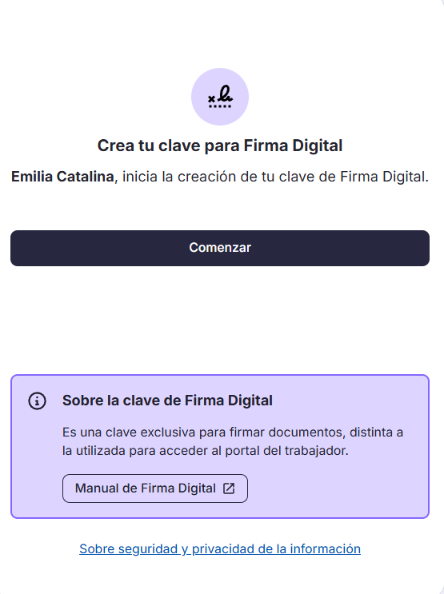
Task: Click the title Sobre la clave de Firma Digital
Action: point(167,401)
